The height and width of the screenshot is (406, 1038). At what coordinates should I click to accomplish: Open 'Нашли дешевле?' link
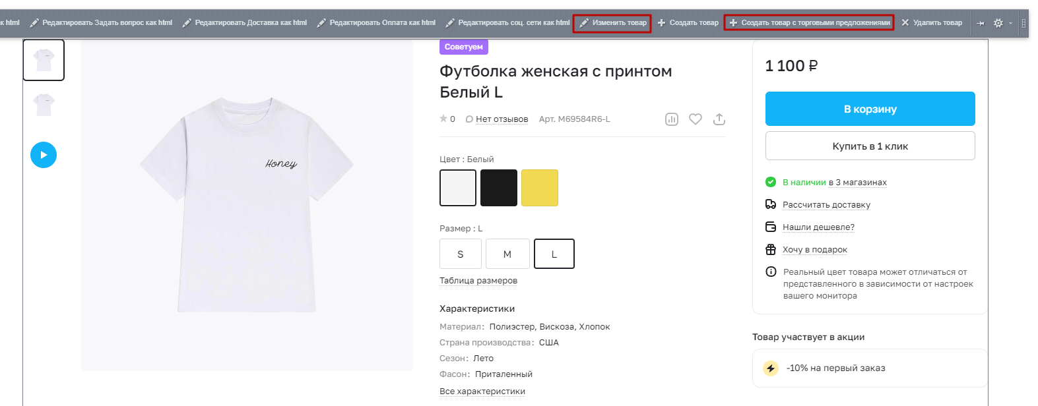(x=819, y=227)
